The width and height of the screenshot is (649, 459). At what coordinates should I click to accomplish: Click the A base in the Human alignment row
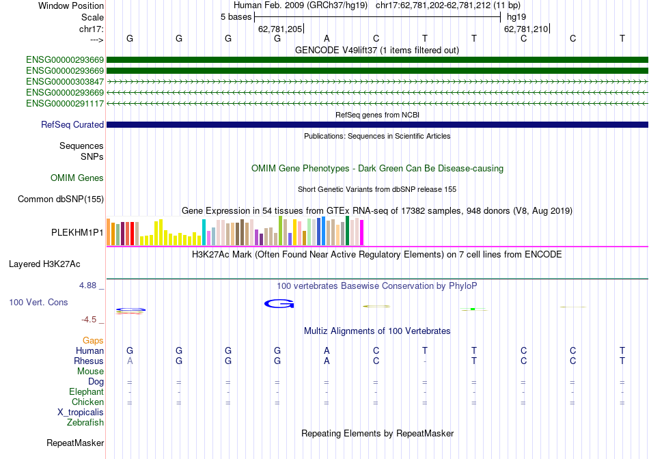pos(327,350)
